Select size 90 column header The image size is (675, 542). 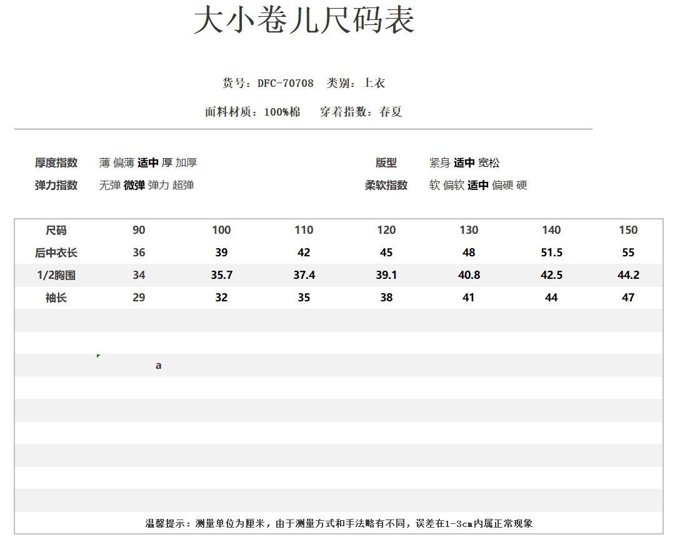(139, 230)
